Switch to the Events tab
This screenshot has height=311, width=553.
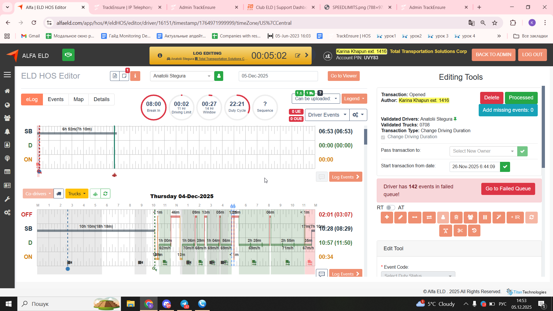pos(56,99)
